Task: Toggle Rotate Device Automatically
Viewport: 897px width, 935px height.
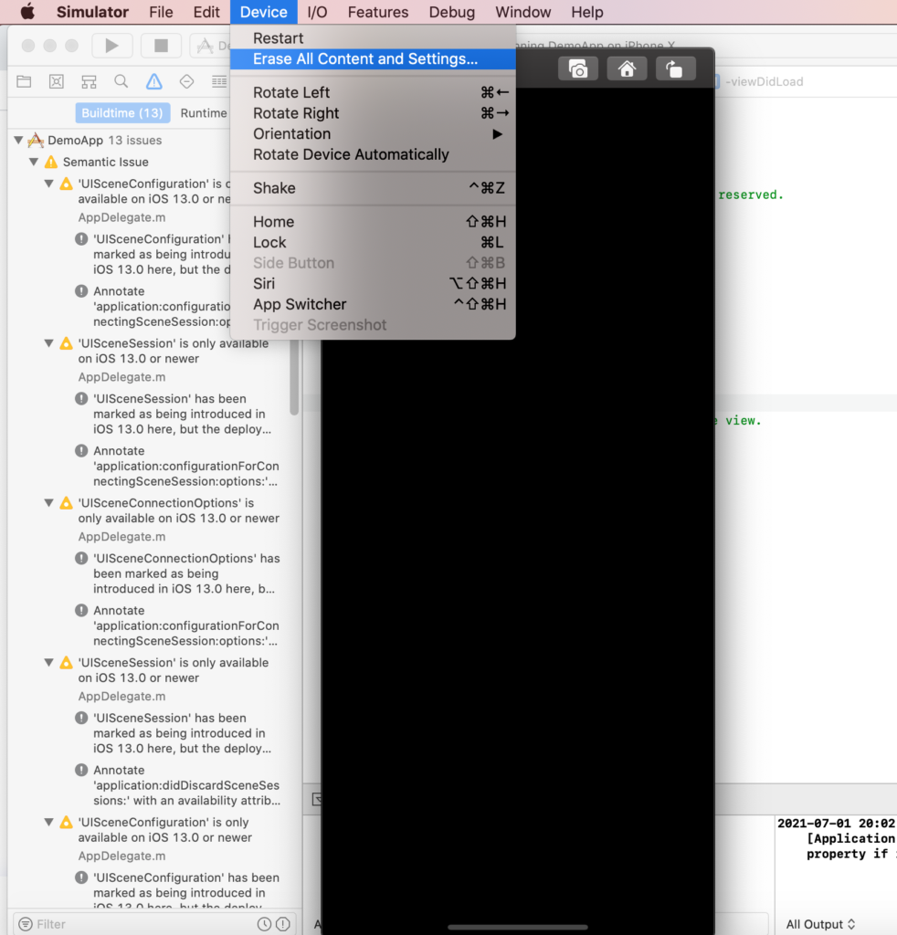Action: point(373,154)
